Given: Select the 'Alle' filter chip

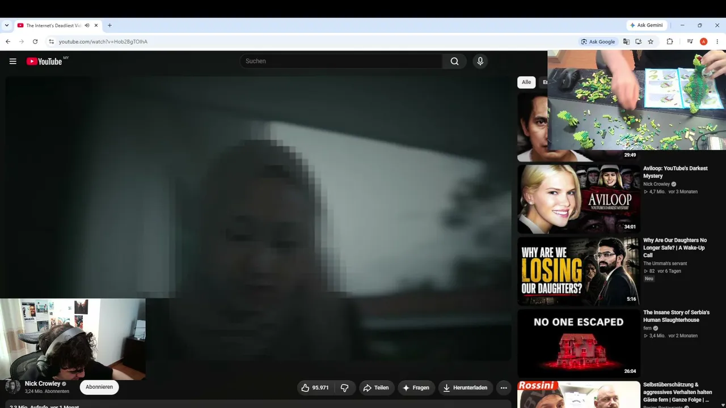Looking at the screenshot, I should pos(526,82).
